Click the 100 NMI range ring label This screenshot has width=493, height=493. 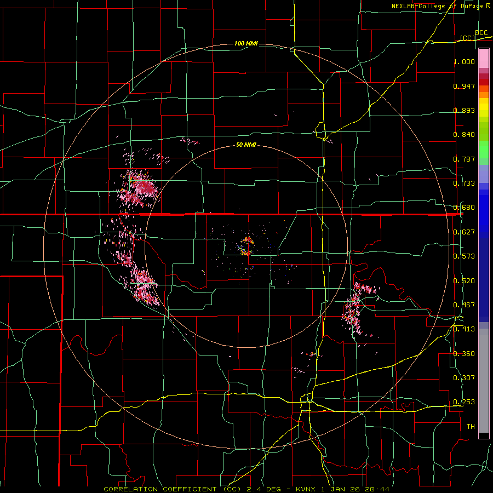[246, 43]
